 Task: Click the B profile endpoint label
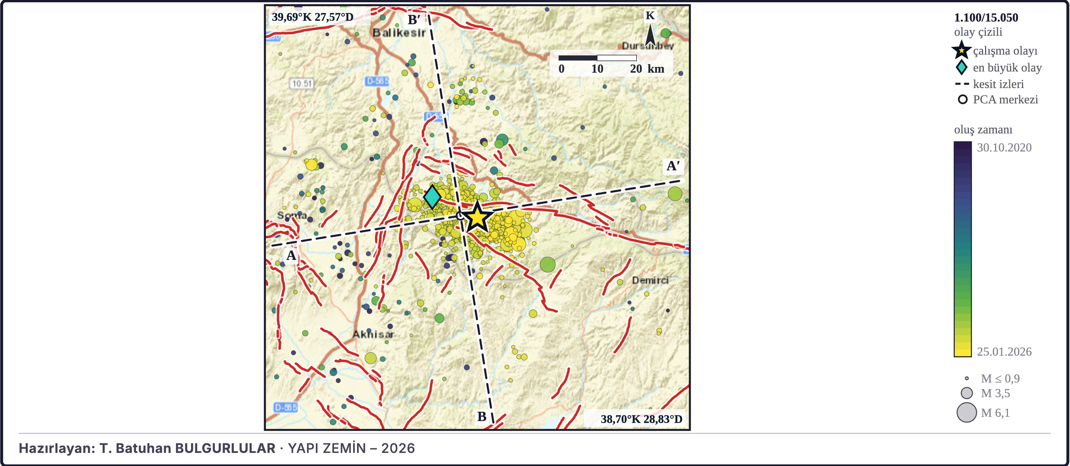click(482, 416)
